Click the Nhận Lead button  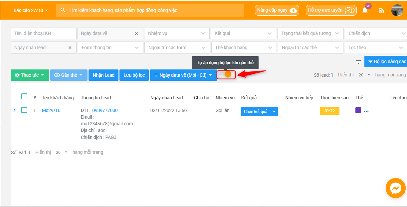pos(103,75)
